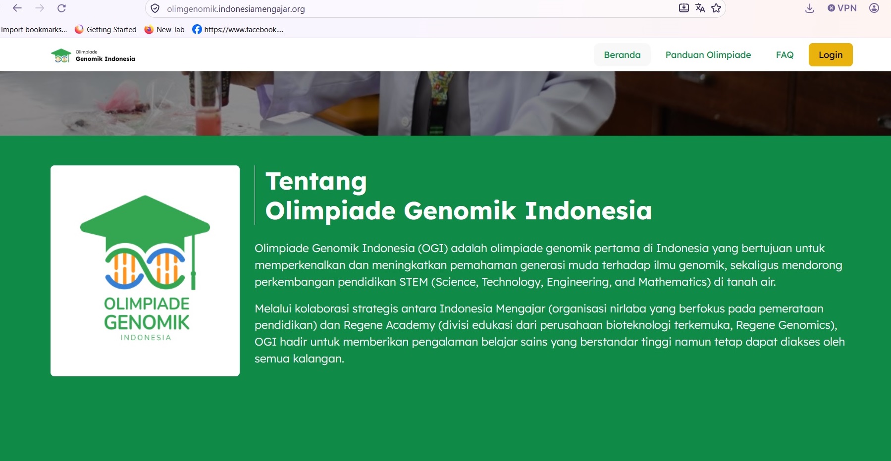Click the install/save page icon in address bar

click(684, 8)
